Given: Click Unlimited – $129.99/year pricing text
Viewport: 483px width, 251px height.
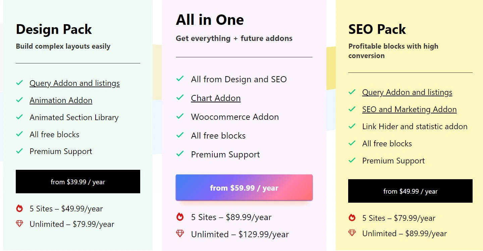Looking at the screenshot, I should pos(240,234).
